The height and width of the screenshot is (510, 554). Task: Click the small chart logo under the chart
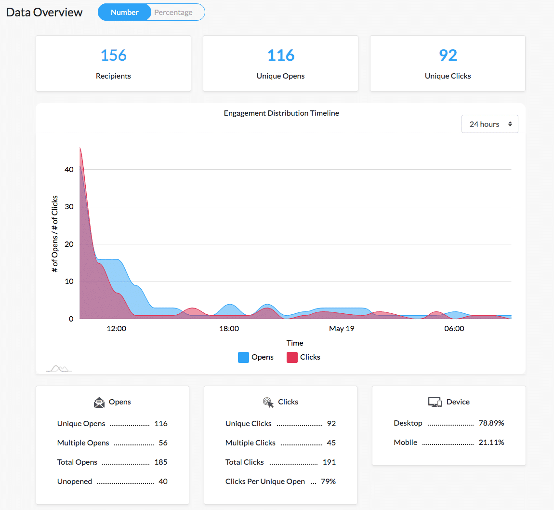coord(59,369)
